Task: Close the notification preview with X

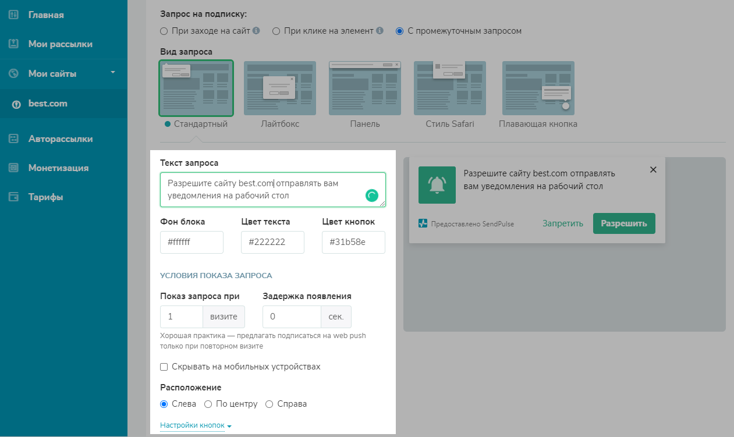Action: [x=653, y=170]
